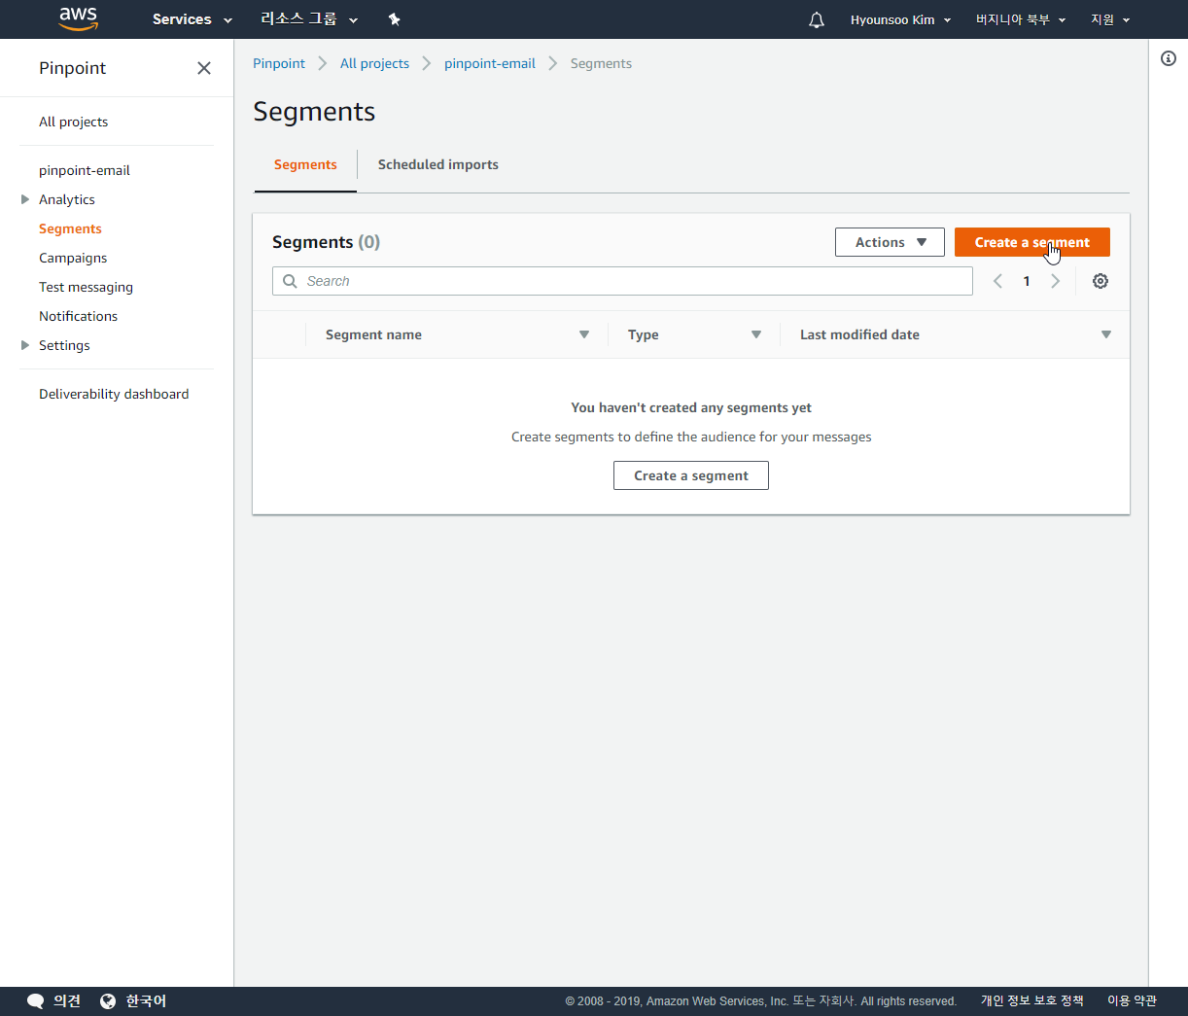1188x1016 pixels.
Task: Click the 한국어 language link
Action: click(146, 1001)
